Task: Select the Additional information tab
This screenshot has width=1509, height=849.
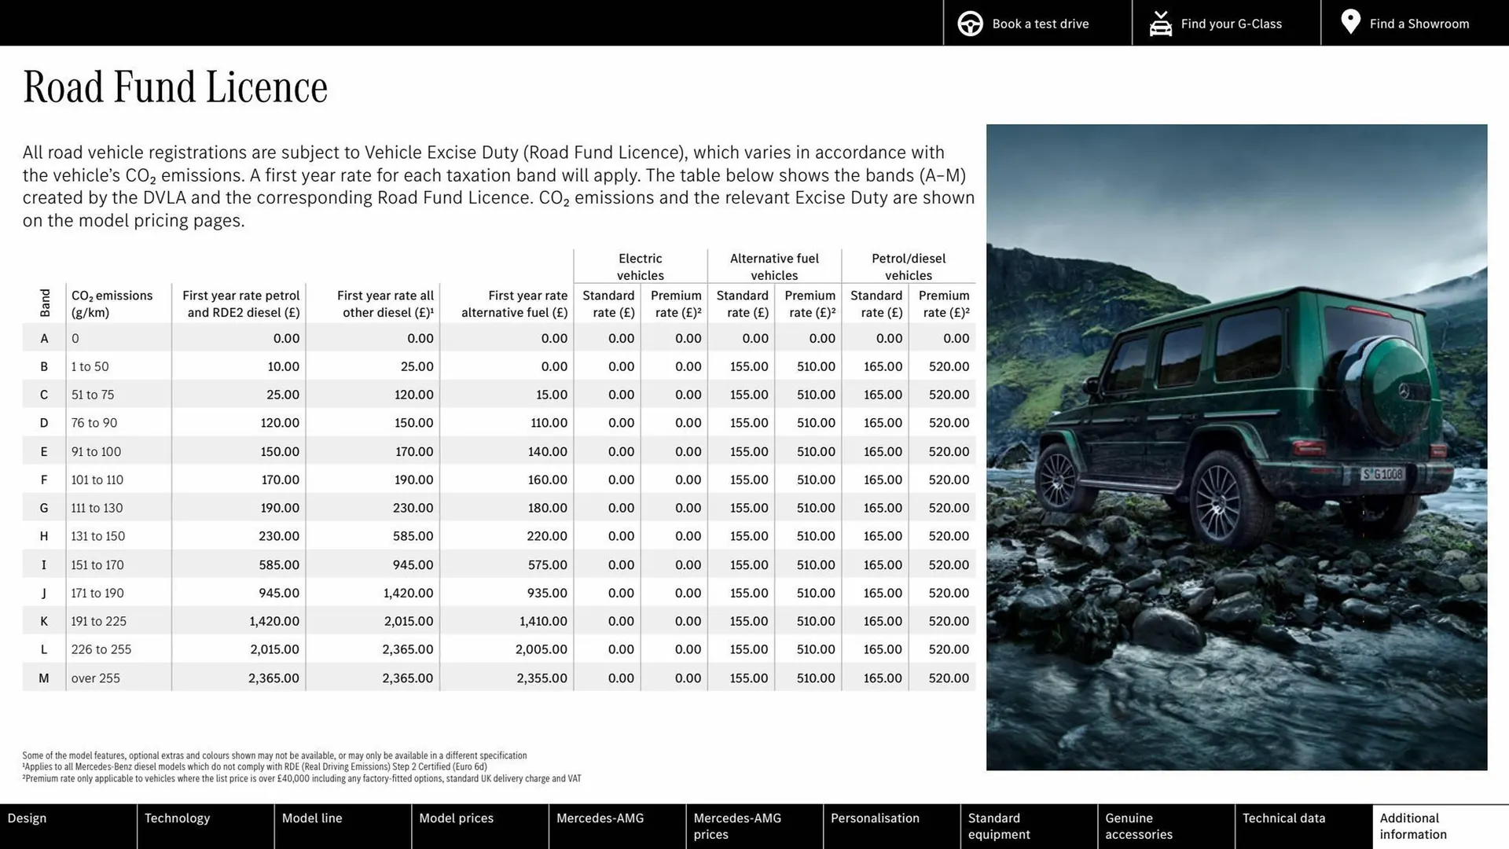Action: 1412,826
